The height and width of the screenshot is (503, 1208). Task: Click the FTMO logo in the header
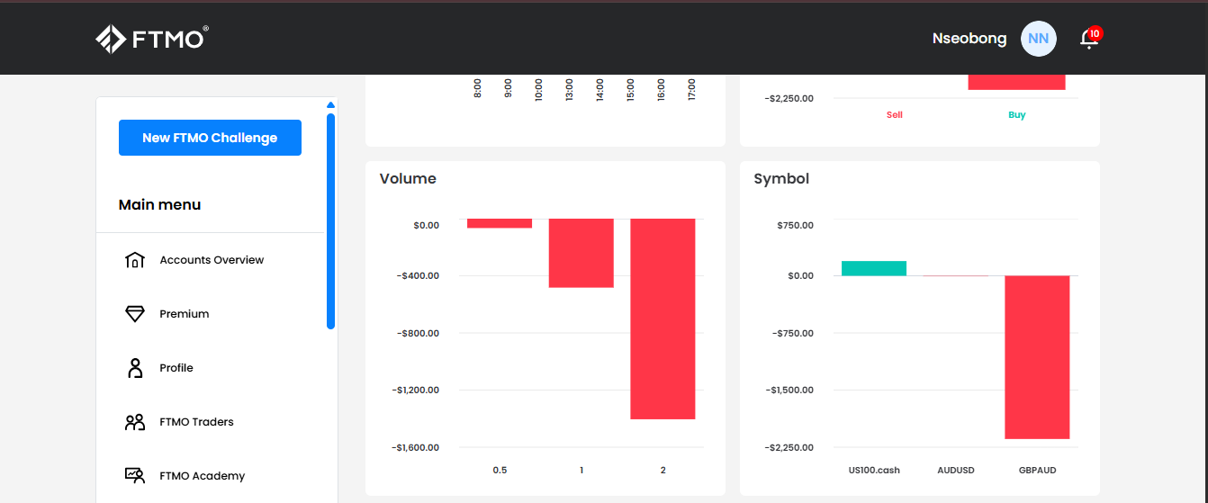[152, 39]
